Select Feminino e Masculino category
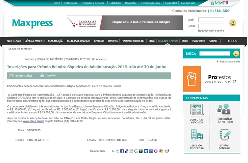Screen dimensions: 248x163 click(x=133, y=41)
